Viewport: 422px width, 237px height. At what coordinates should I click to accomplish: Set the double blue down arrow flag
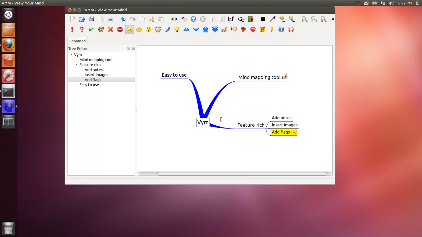pyautogui.click(x=215, y=29)
